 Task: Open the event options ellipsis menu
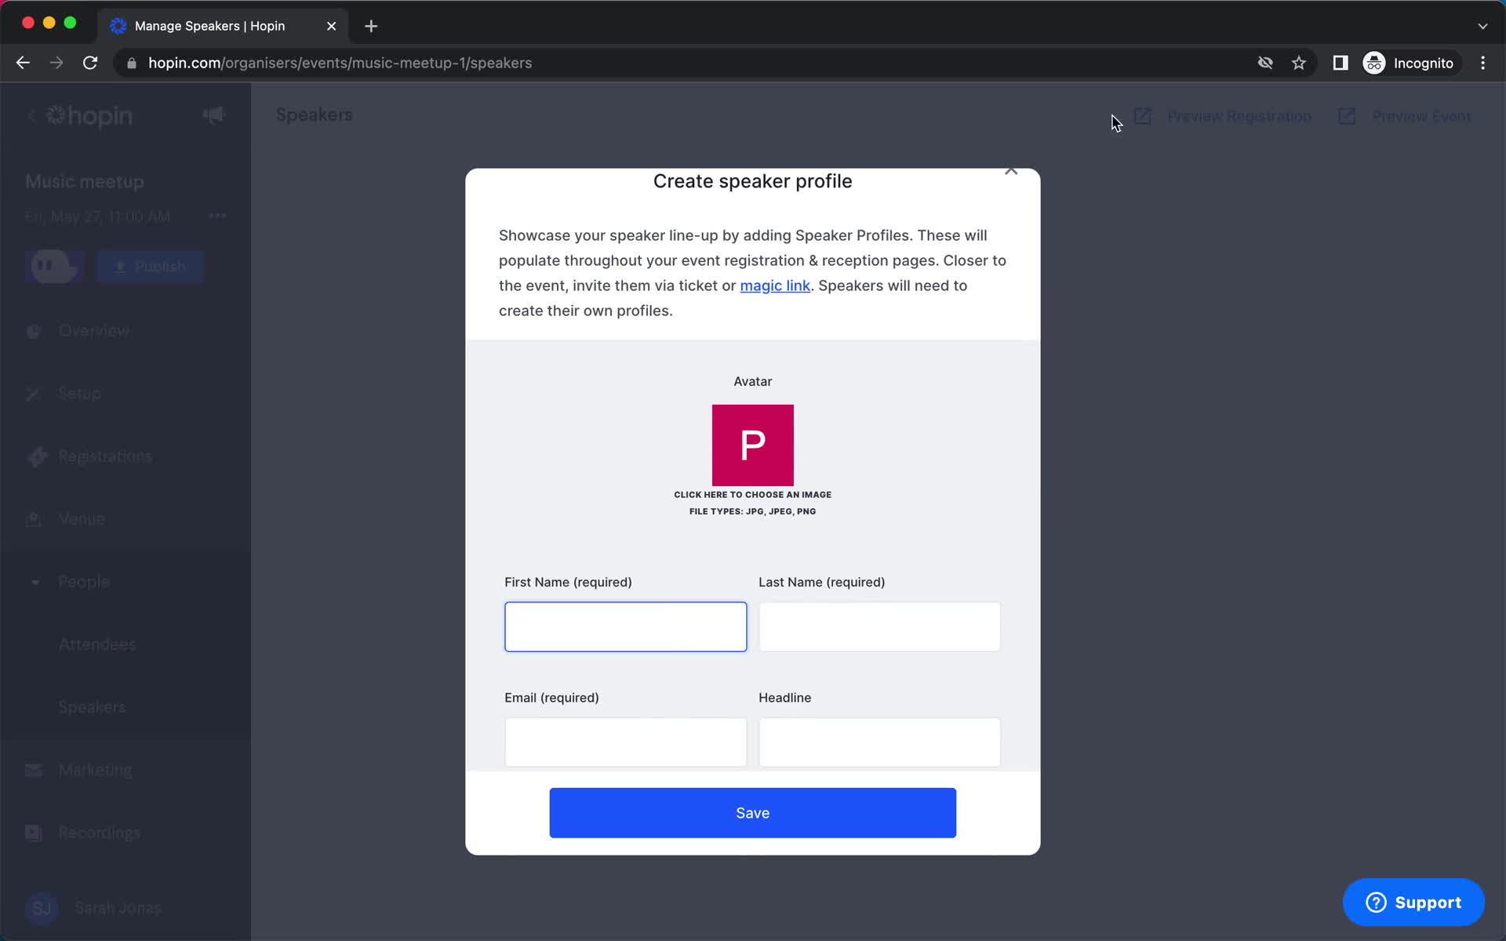pos(217,216)
